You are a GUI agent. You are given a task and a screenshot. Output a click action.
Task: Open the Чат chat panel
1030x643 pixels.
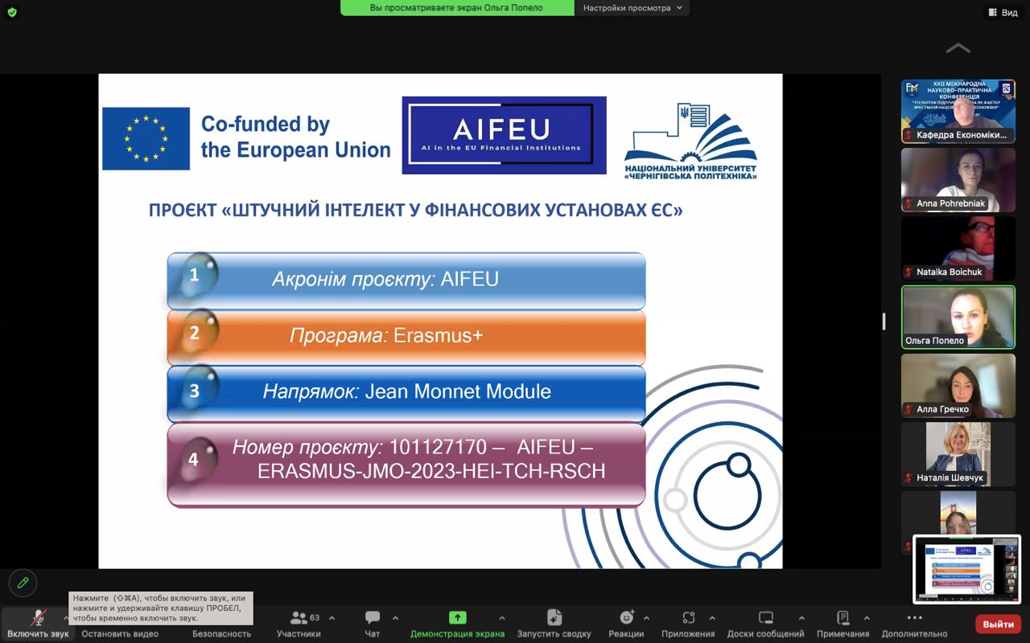point(373,618)
